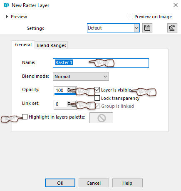The width and height of the screenshot is (181, 191).
Task: Select the General tab
Action: point(23,45)
